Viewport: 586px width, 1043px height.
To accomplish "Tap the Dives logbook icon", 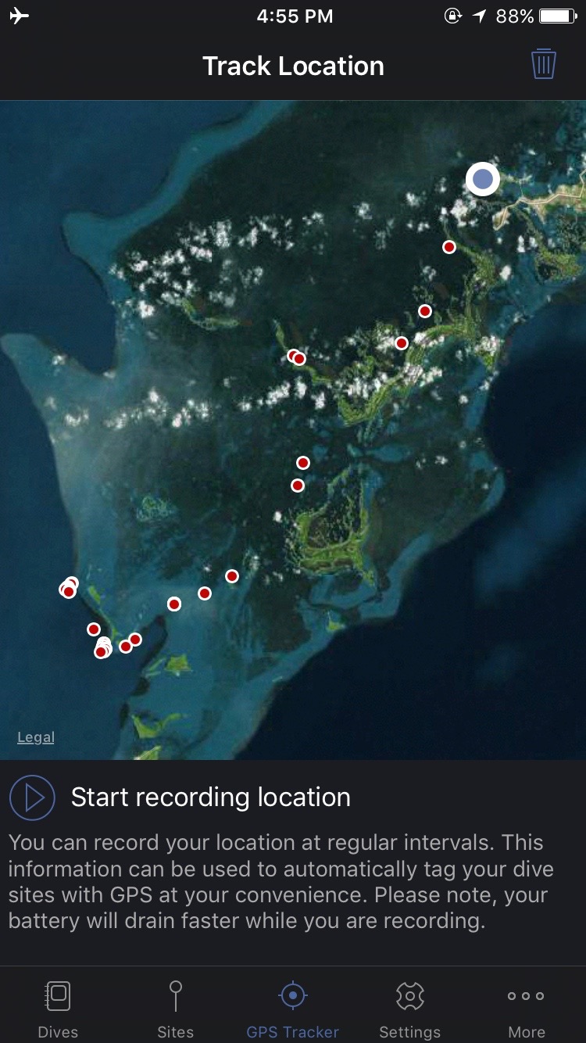I will (x=59, y=996).
